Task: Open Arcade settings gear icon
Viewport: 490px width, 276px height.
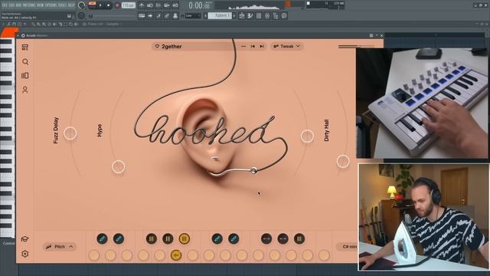Action: click(25, 254)
